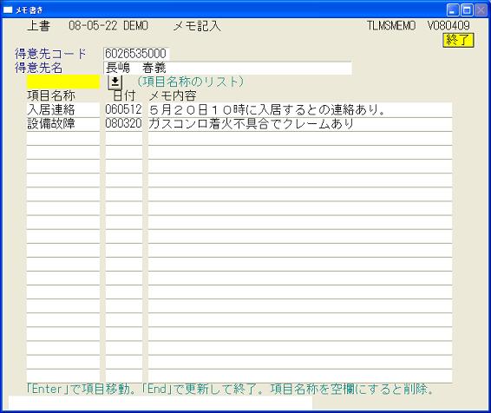Image resolution: width=491 pixels, height=413 pixels.
Task: Select the yellow item name input field
Action: pos(63,82)
